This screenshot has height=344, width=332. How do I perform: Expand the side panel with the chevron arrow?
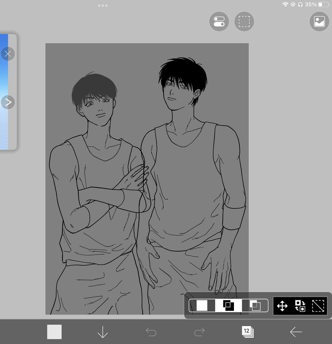[x=8, y=102]
